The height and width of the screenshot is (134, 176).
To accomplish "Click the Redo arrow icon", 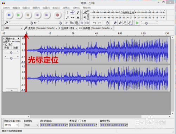I will pyautogui.click(x=100, y=23).
